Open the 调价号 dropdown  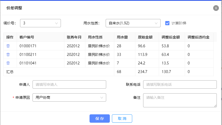point(41,23)
